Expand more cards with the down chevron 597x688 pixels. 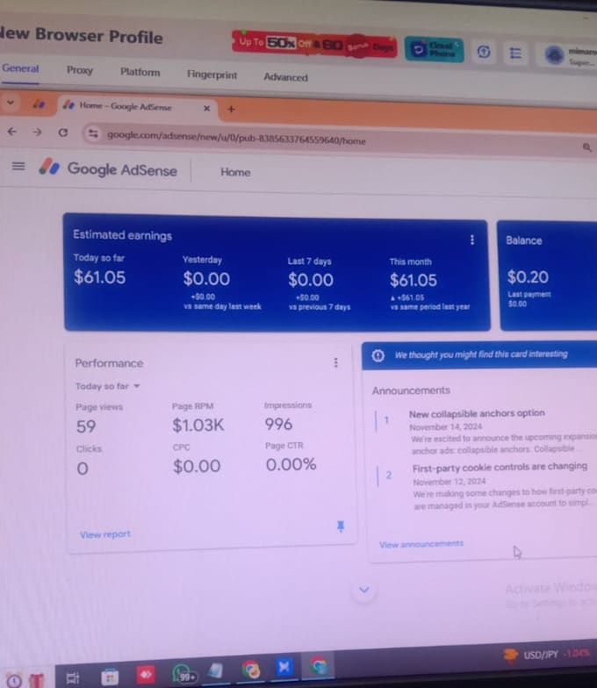click(363, 590)
